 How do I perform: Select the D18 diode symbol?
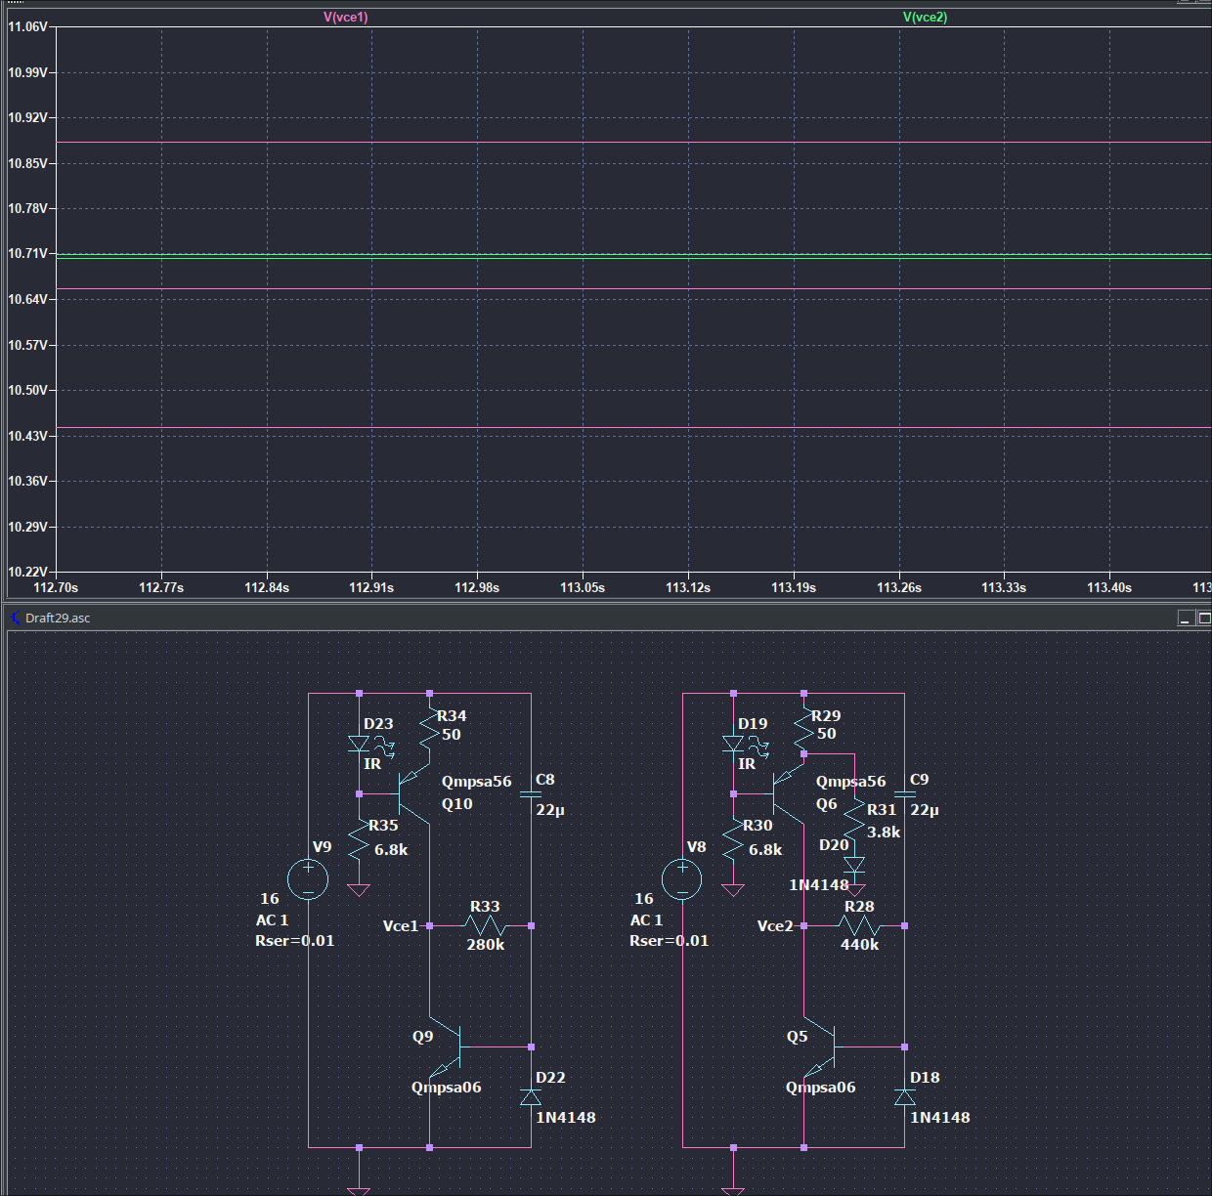point(905,1096)
